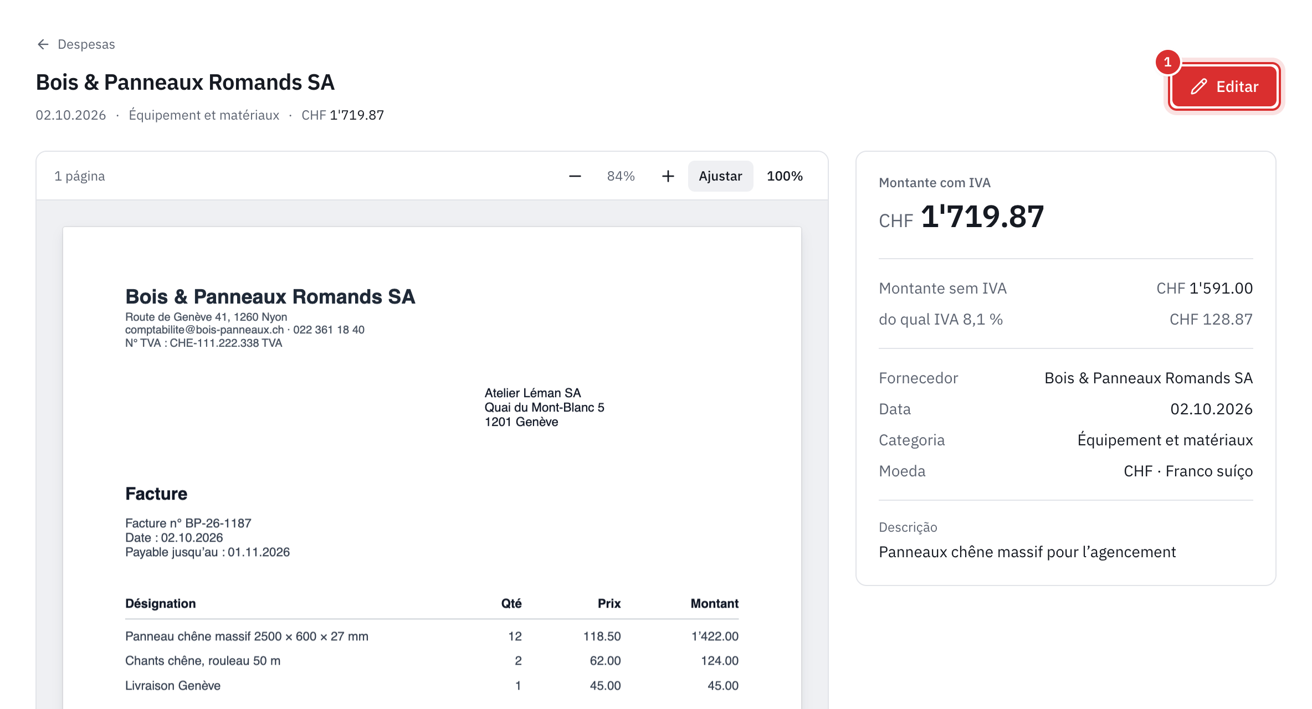The width and height of the screenshot is (1312, 709).
Task: Click the 1 página page count label
Action: tap(80, 176)
